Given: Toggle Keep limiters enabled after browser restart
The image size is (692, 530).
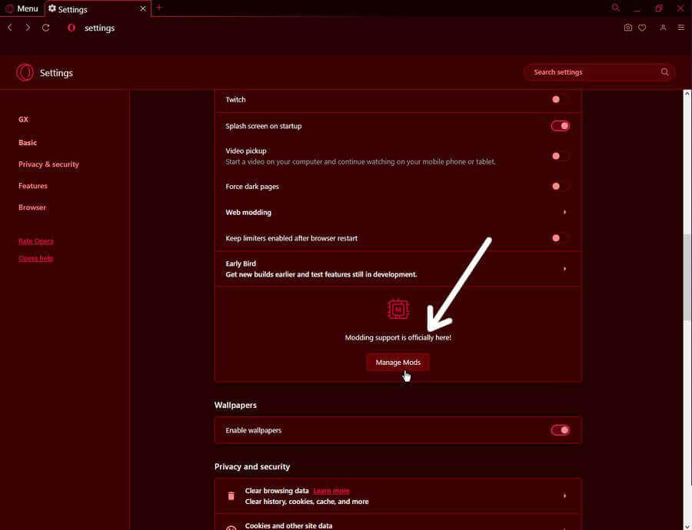Looking at the screenshot, I should pos(560,238).
